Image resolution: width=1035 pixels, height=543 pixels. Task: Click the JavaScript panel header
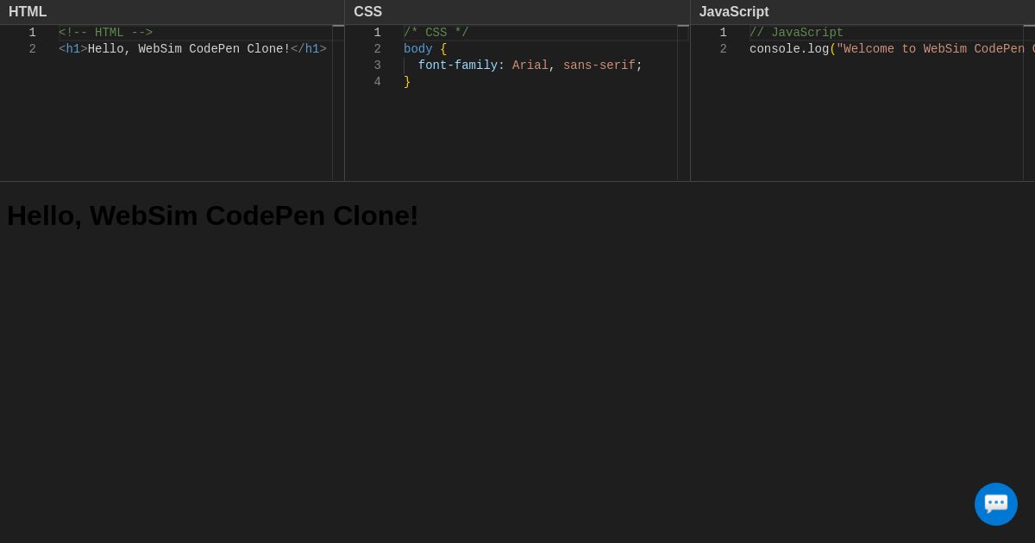pos(734,11)
